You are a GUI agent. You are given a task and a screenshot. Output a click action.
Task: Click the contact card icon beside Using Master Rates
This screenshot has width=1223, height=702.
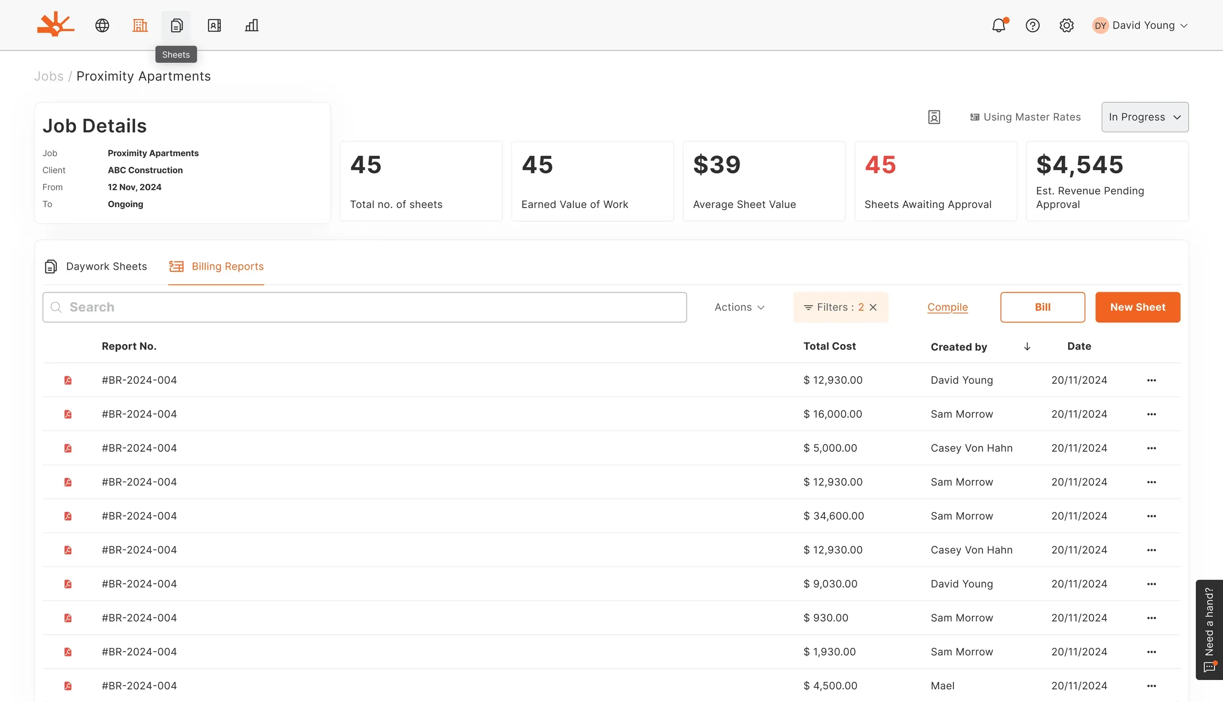pyautogui.click(x=934, y=117)
